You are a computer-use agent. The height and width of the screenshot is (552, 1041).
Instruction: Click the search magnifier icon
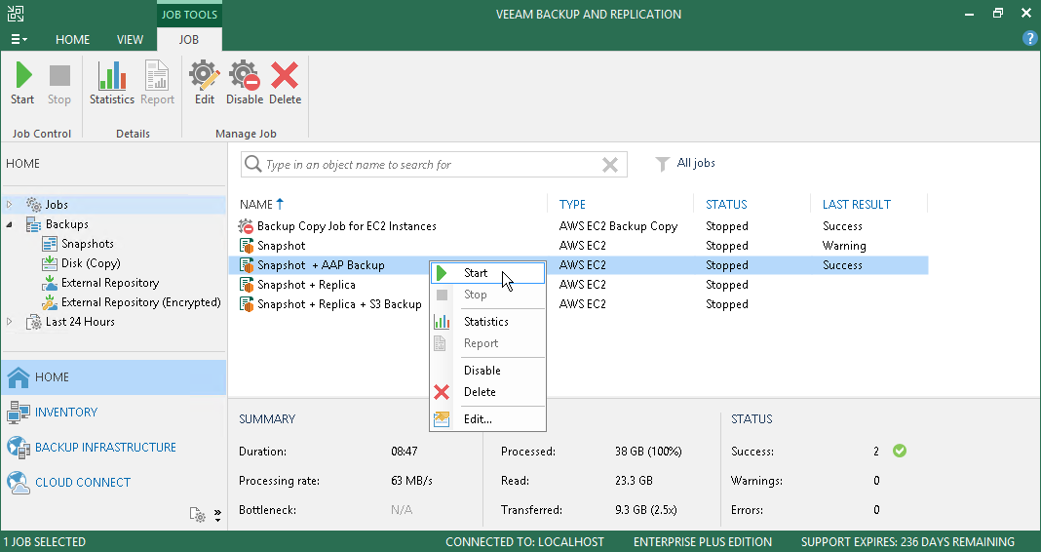point(253,164)
